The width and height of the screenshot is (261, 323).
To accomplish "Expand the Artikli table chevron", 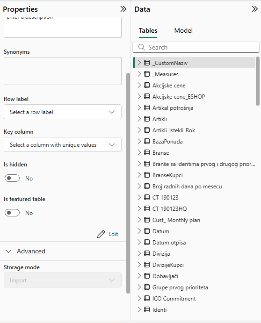I will point(139,119).
